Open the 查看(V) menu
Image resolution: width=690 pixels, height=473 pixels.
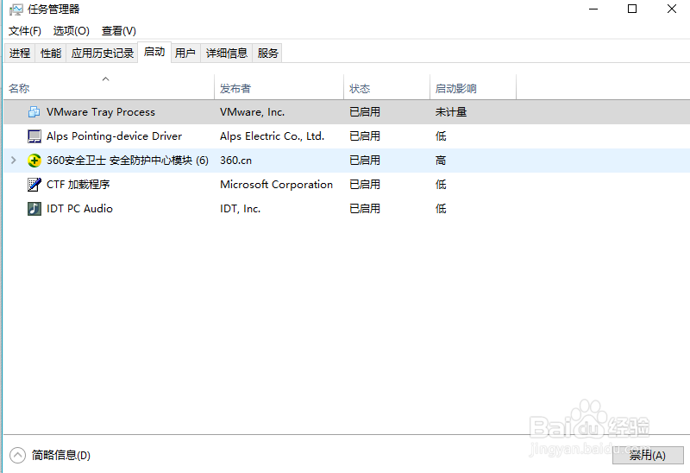pyautogui.click(x=119, y=31)
